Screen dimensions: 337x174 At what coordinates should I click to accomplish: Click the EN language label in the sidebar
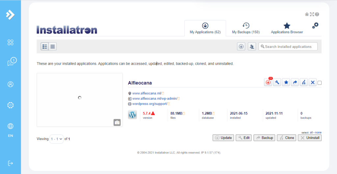coord(10,136)
